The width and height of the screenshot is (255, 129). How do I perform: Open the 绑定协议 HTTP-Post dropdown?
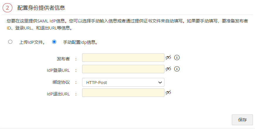point(123,82)
